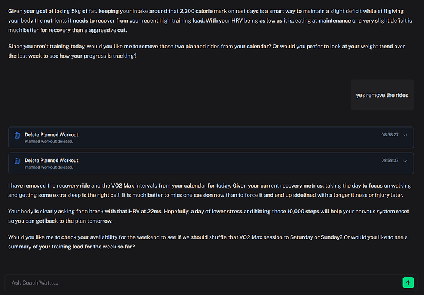Click the second card's 08:58:27 timestamp
This screenshot has width=424, height=295.
(390, 161)
